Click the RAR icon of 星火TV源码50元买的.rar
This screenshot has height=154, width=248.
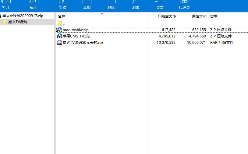pos(60,42)
